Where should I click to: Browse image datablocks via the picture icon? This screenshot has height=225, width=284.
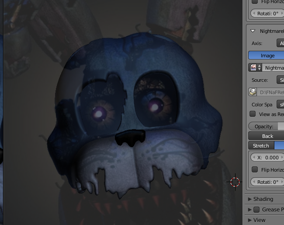click(255, 68)
